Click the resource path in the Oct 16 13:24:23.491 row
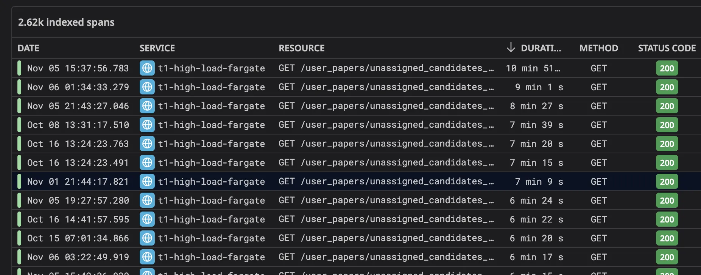 (386, 163)
